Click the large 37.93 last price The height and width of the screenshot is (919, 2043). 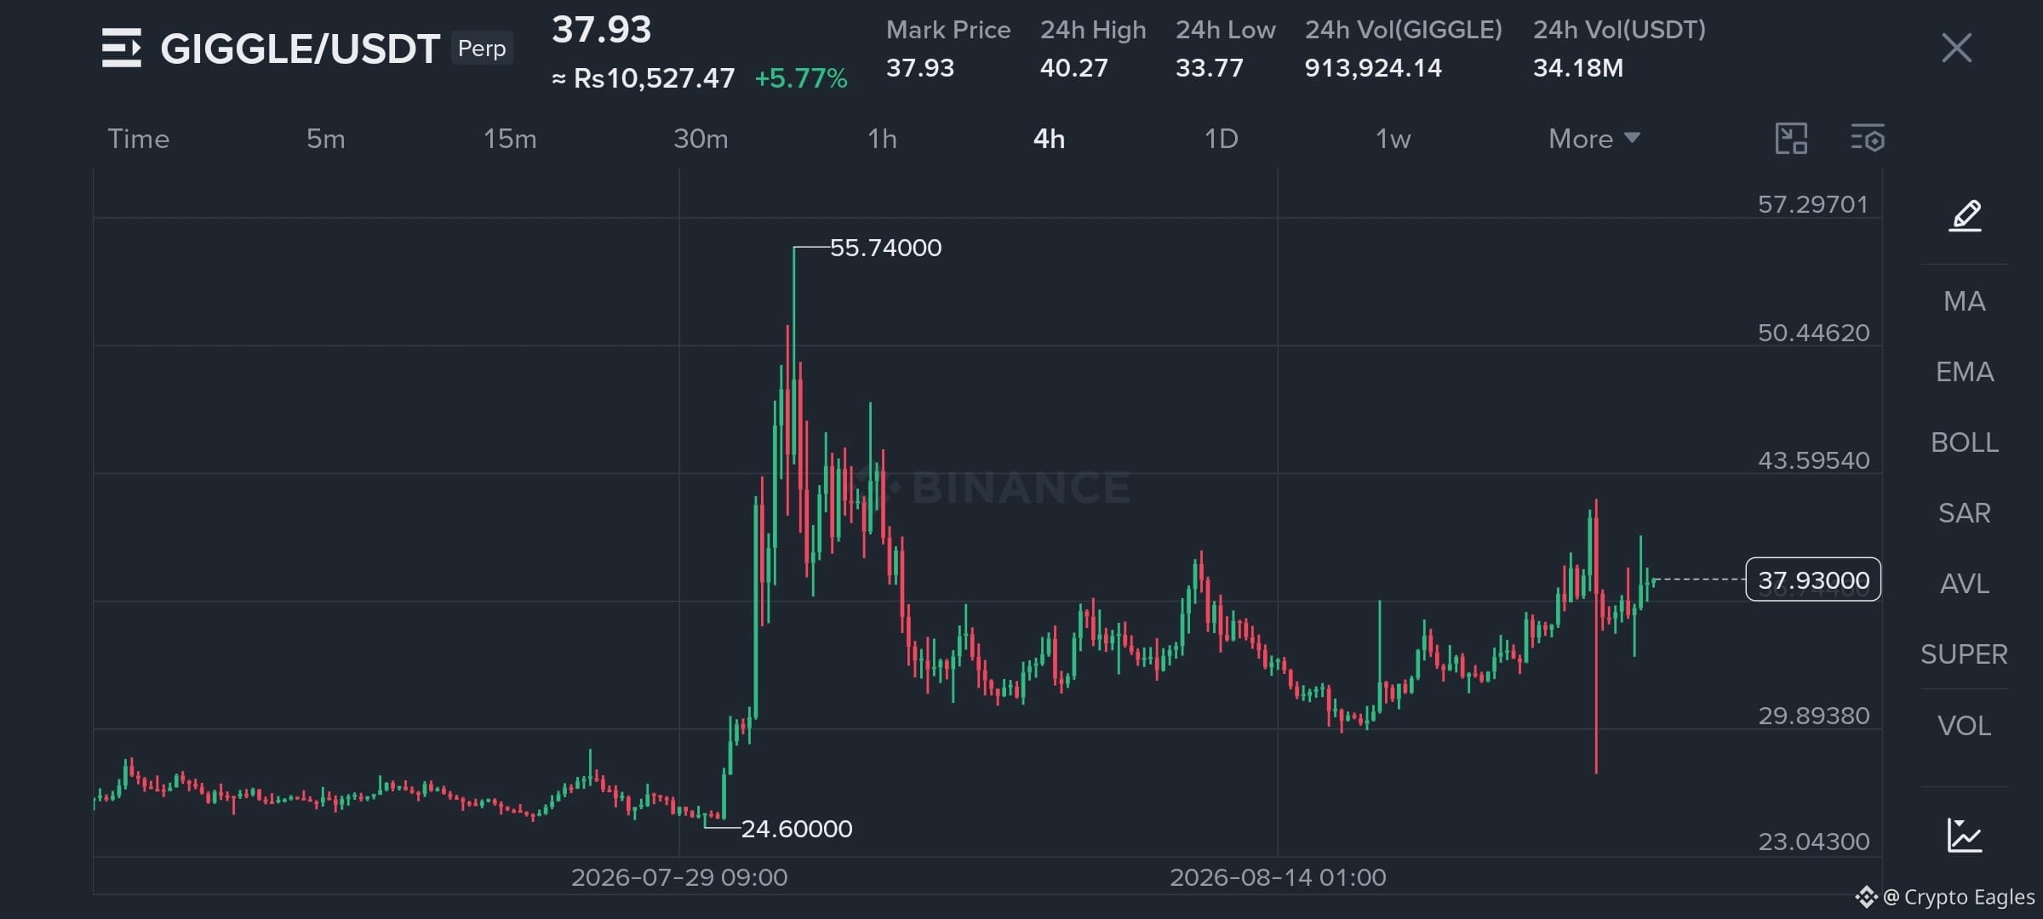(x=602, y=30)
